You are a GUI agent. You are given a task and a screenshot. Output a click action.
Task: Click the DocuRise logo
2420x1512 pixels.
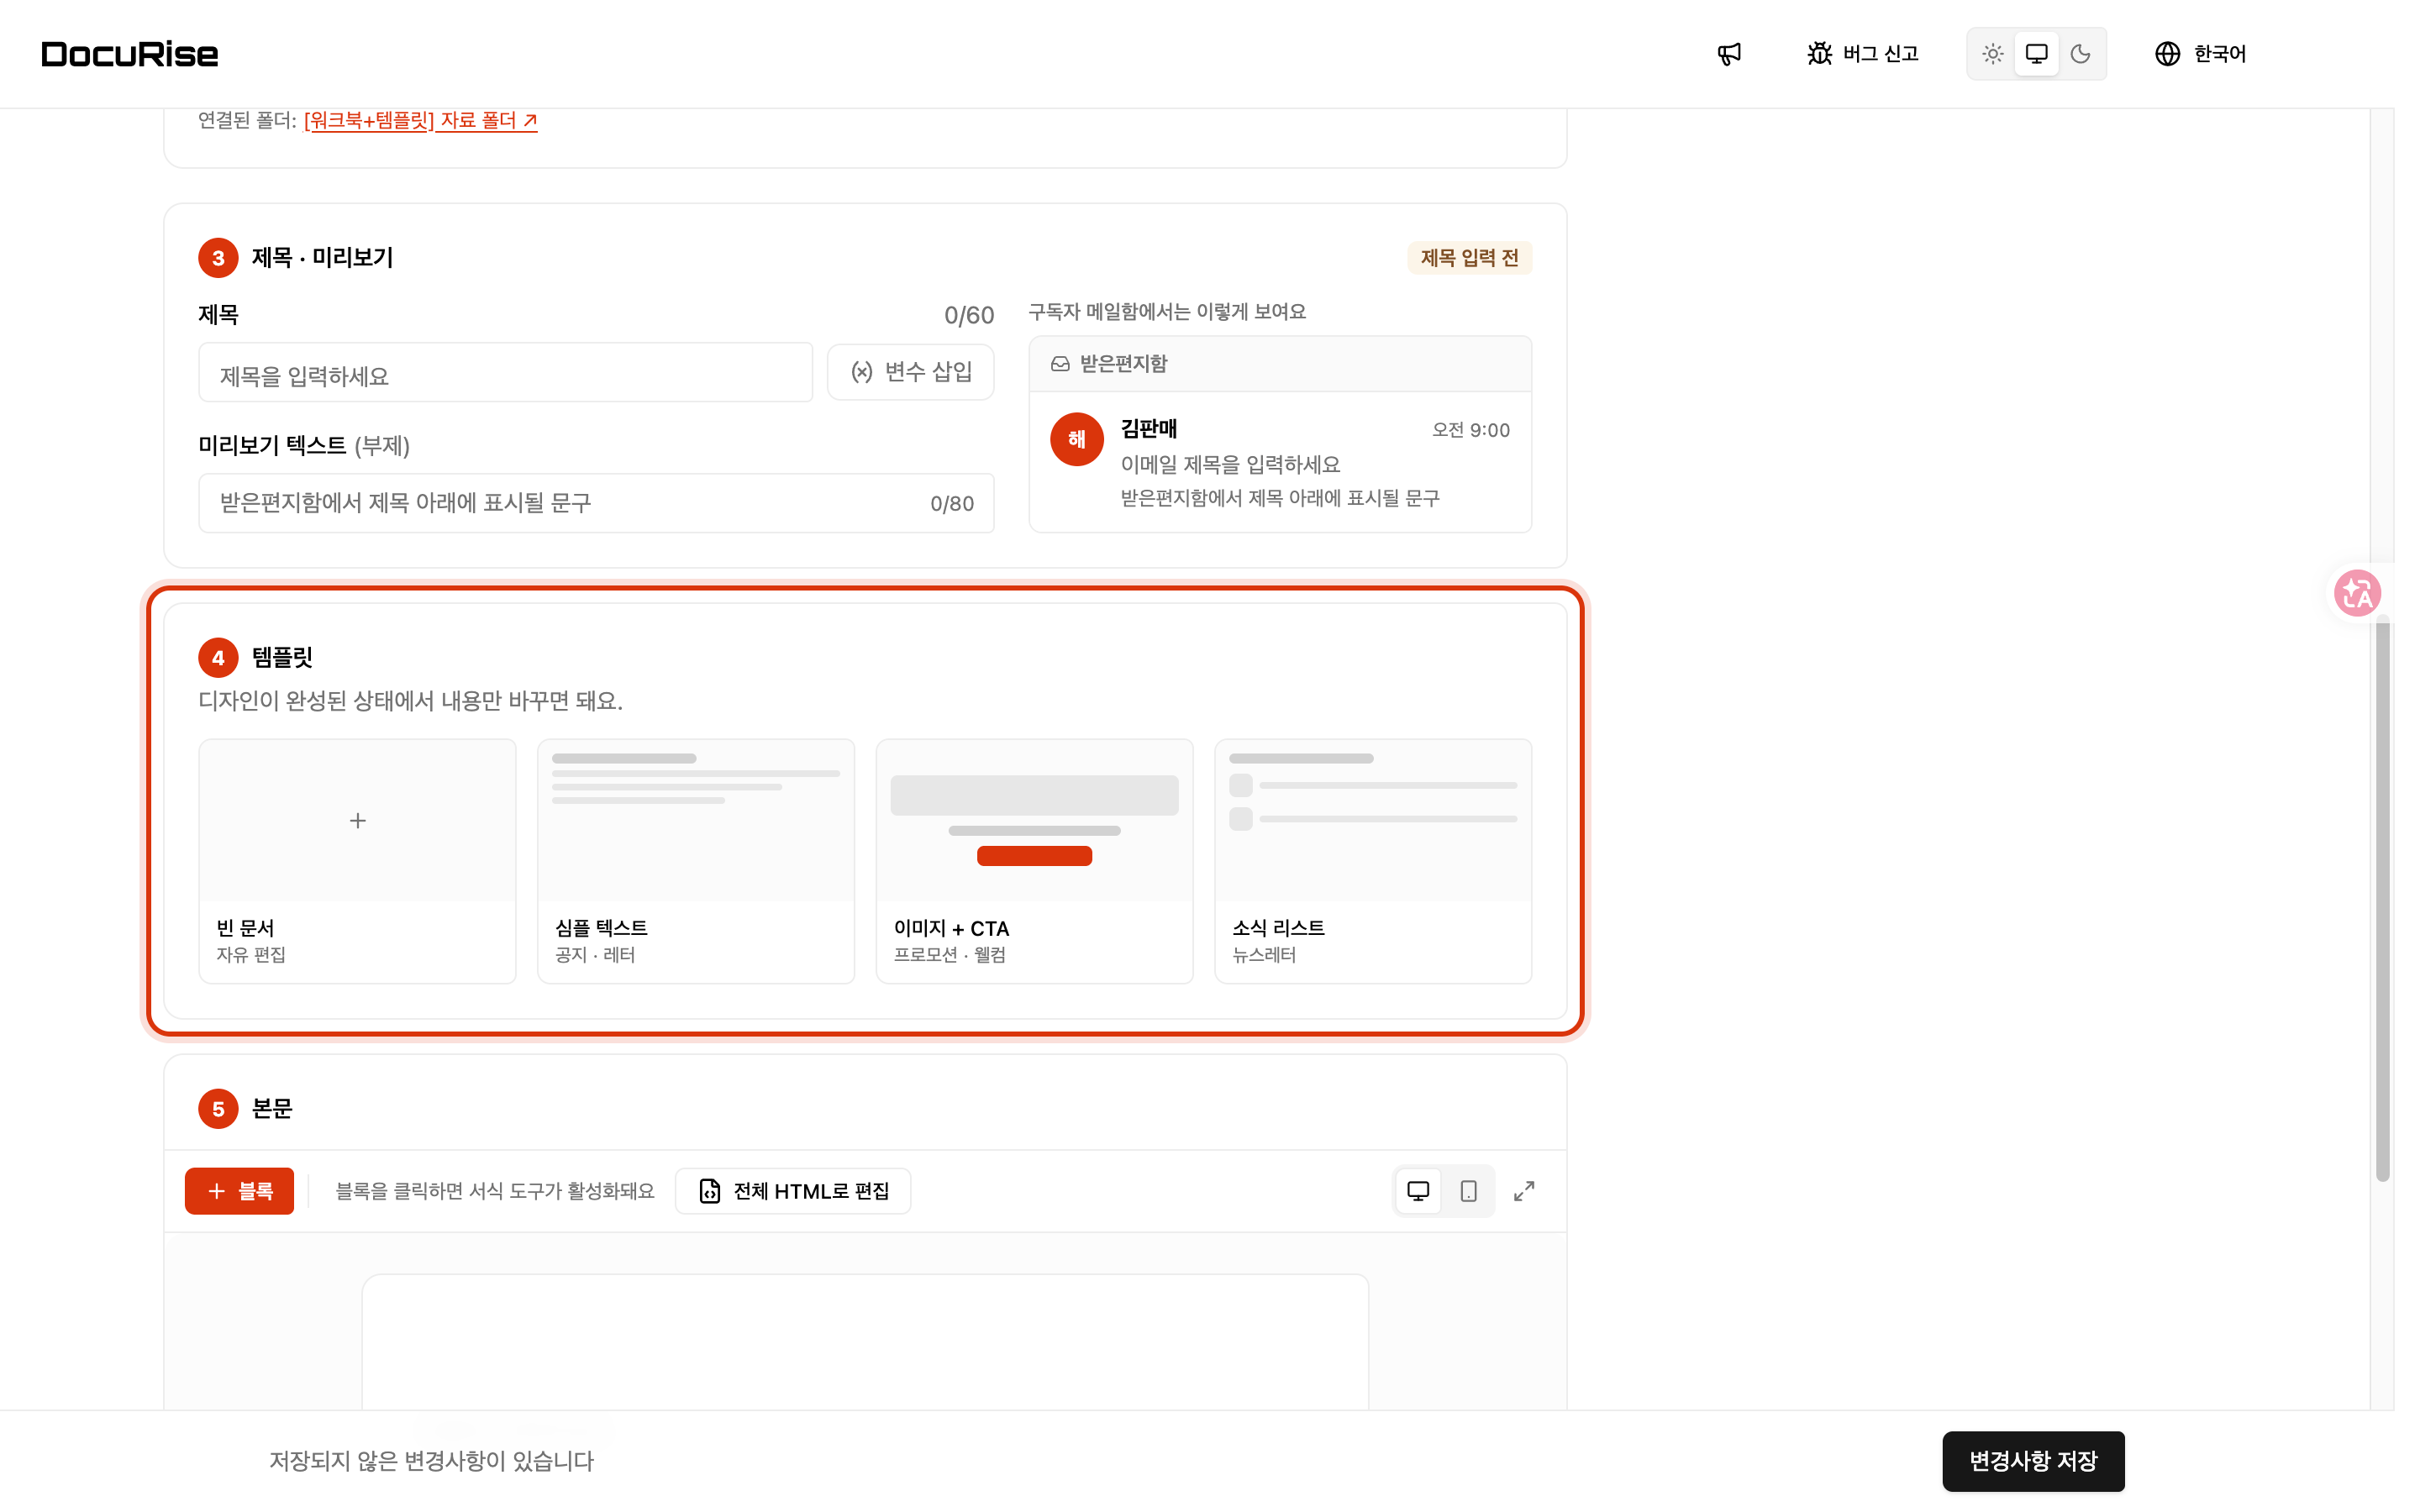tap(130, 54)
